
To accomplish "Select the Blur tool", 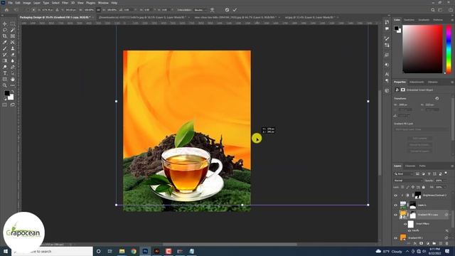I will [13, 60].
